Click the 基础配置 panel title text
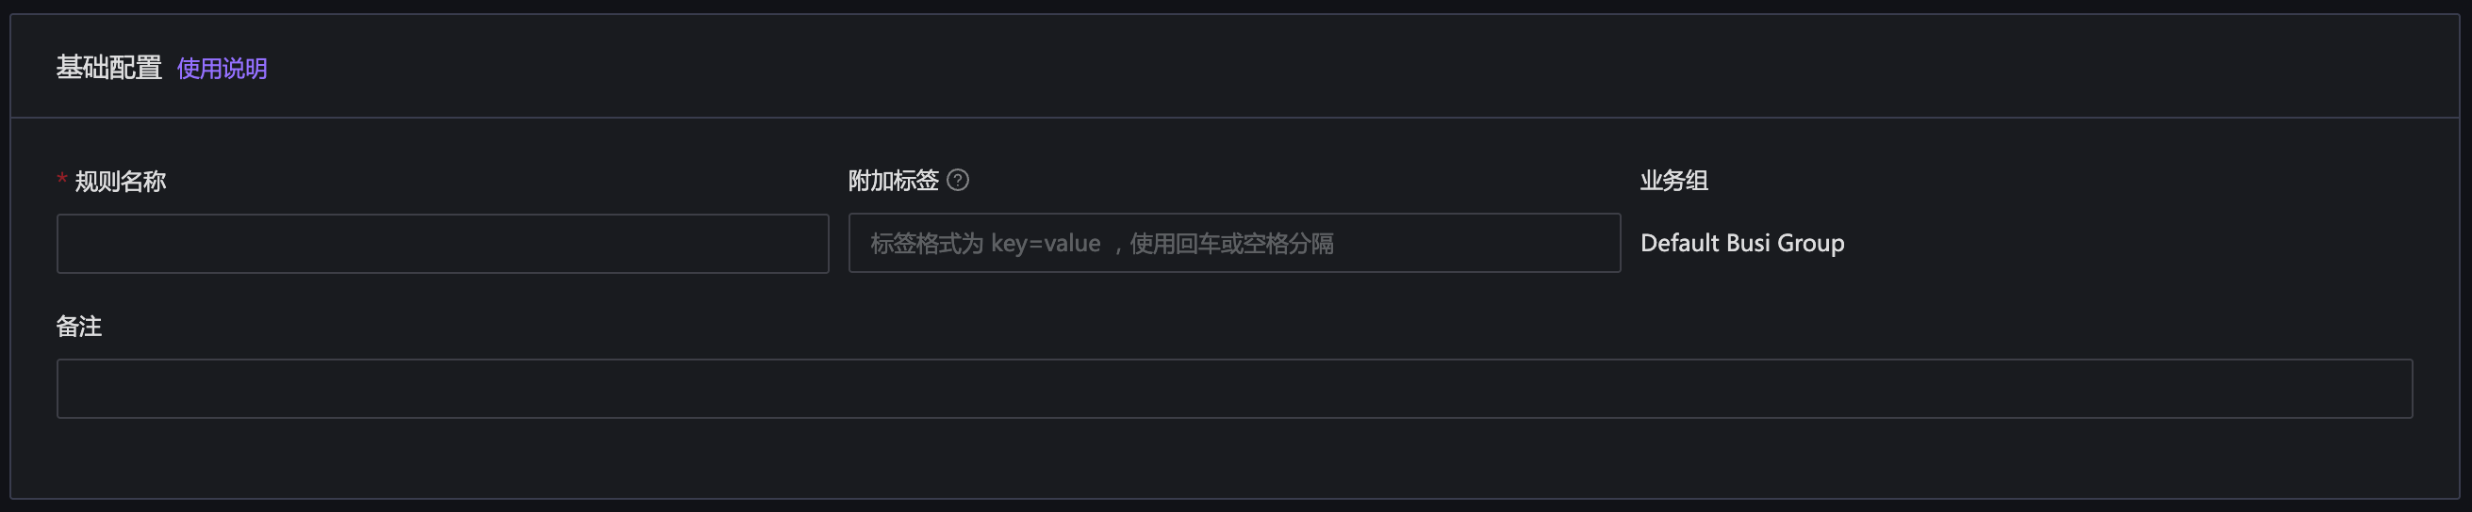 (108, 68)
